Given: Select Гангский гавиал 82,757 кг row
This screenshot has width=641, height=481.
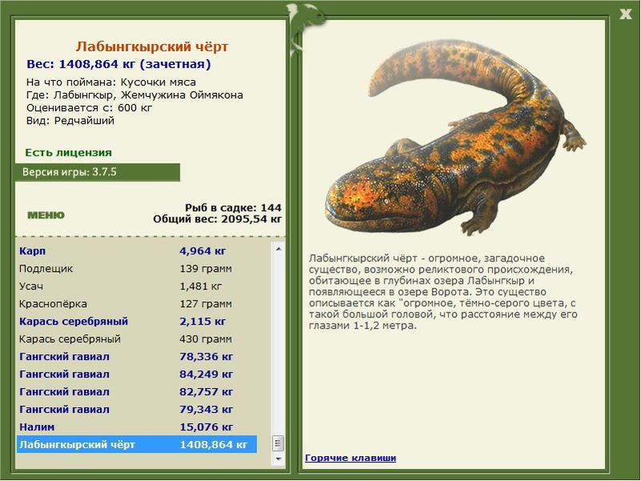Looking at the screenshot, I should click(x=138, y=391).
